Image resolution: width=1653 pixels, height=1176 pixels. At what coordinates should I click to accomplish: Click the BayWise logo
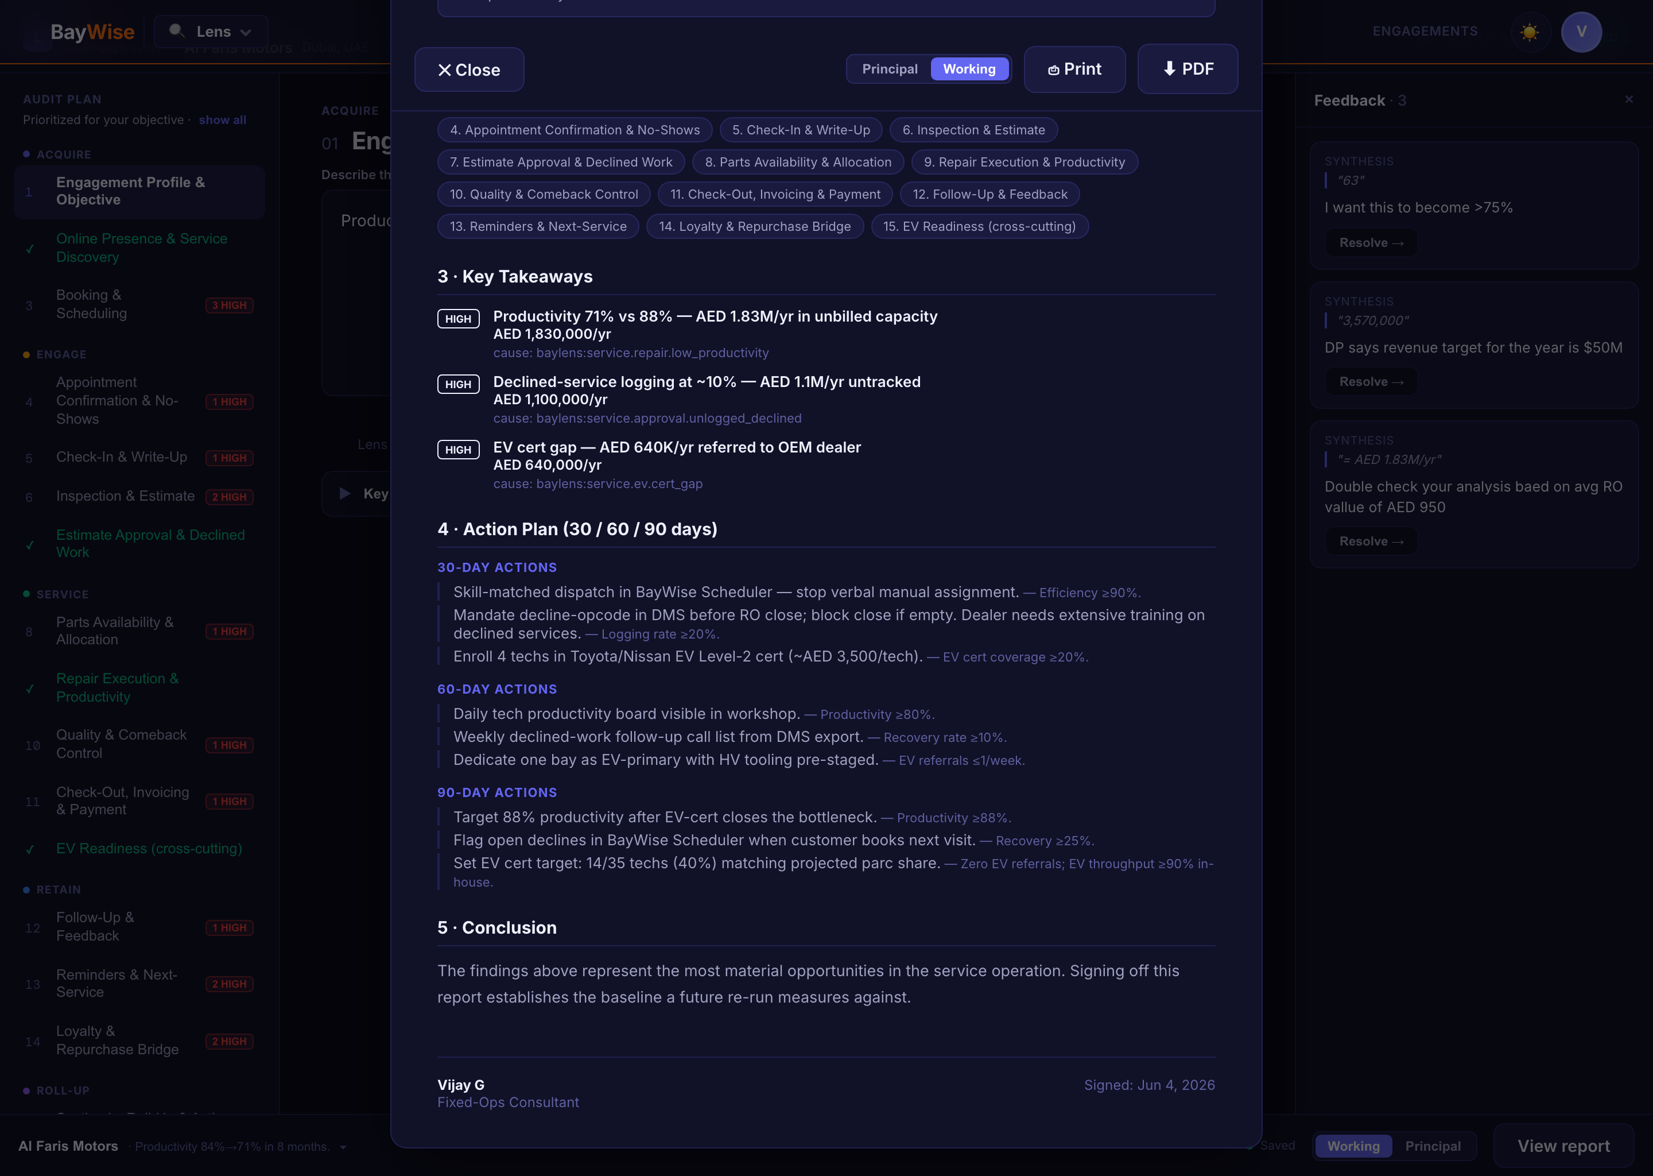pyautogui.click(x=92, y=32)
